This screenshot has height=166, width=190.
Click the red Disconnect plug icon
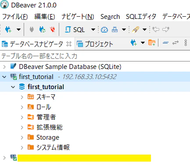52,29
